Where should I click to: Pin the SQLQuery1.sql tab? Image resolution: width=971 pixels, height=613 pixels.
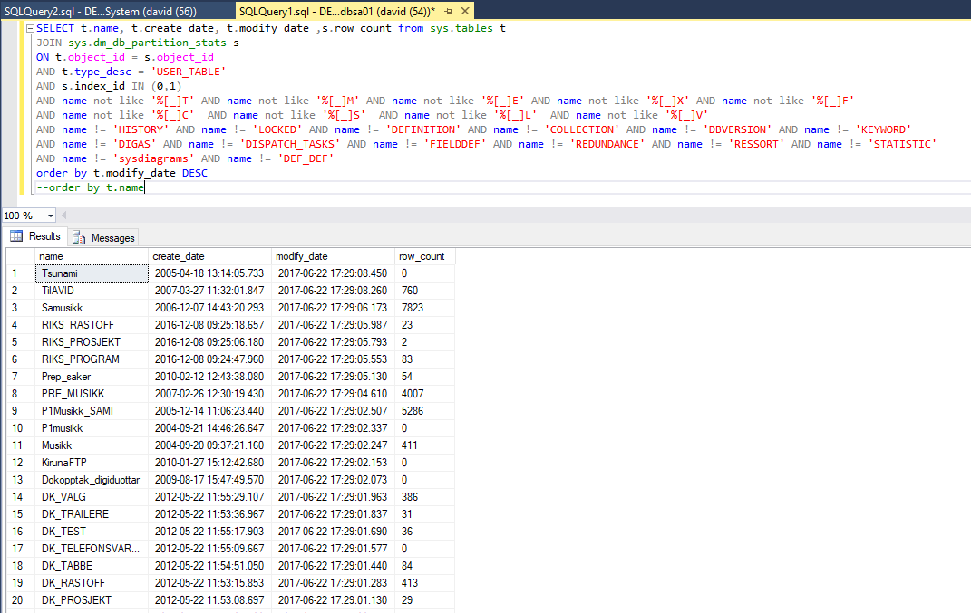447,10
